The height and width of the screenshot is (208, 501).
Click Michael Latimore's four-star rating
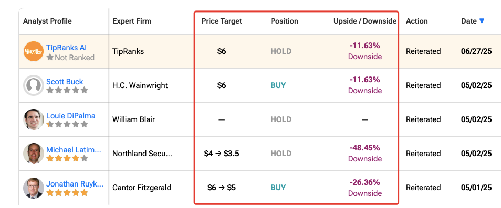[x=67, y=158]
